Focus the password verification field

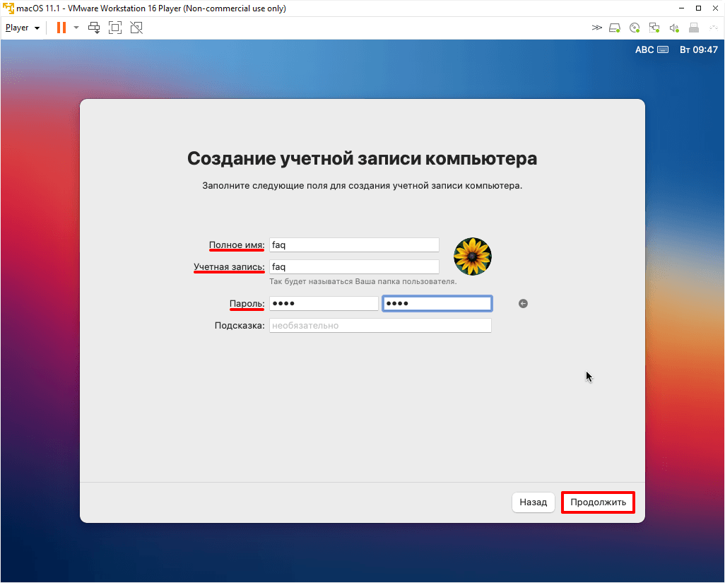coord(437,304)
